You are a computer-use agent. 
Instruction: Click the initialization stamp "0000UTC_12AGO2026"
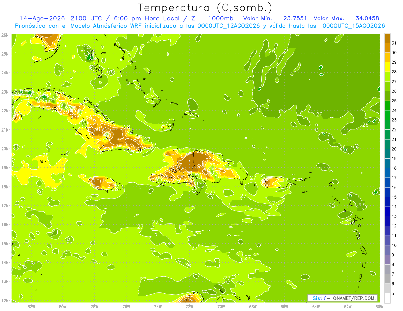point(229,26)
